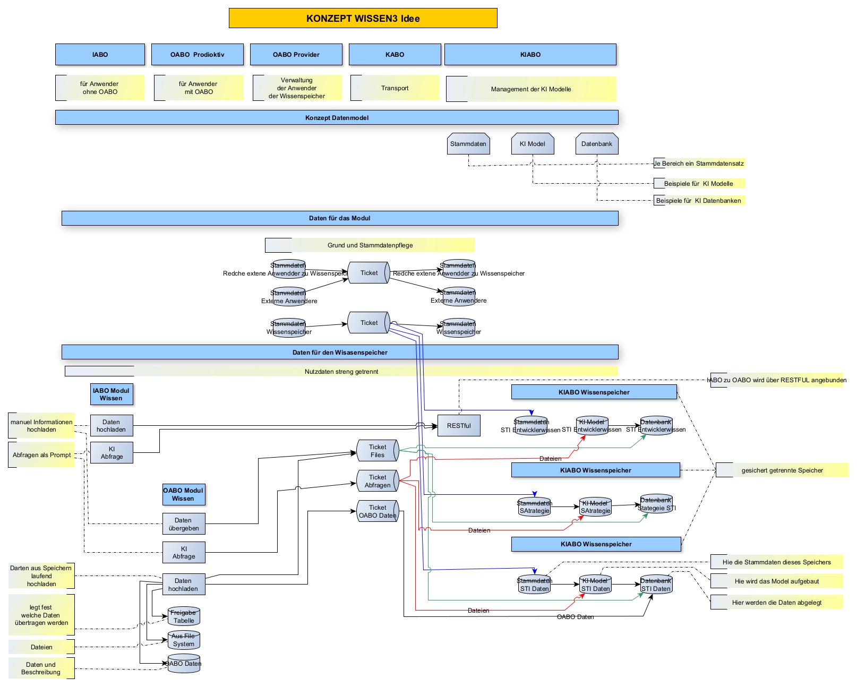Click the Datenbank hexagon under Konzept Datenmodel
The image size is (857, 687).
coord(597,144)
